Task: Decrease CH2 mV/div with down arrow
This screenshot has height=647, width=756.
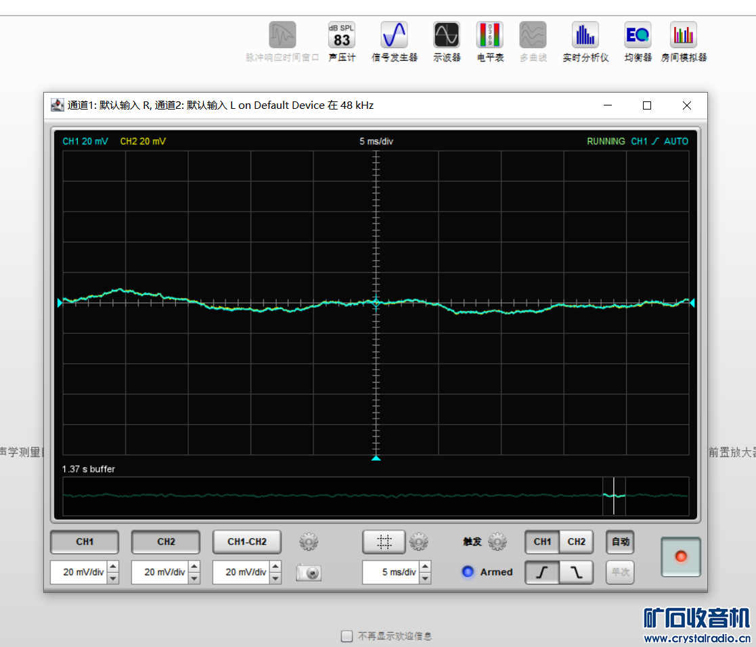Action: pyautogui.click(x=194, y=578)
